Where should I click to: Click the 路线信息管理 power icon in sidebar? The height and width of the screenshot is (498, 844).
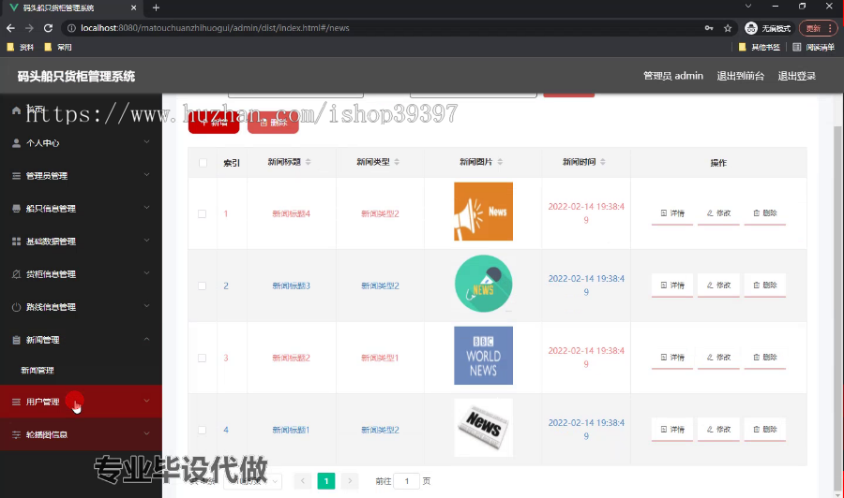click(16, 307)
